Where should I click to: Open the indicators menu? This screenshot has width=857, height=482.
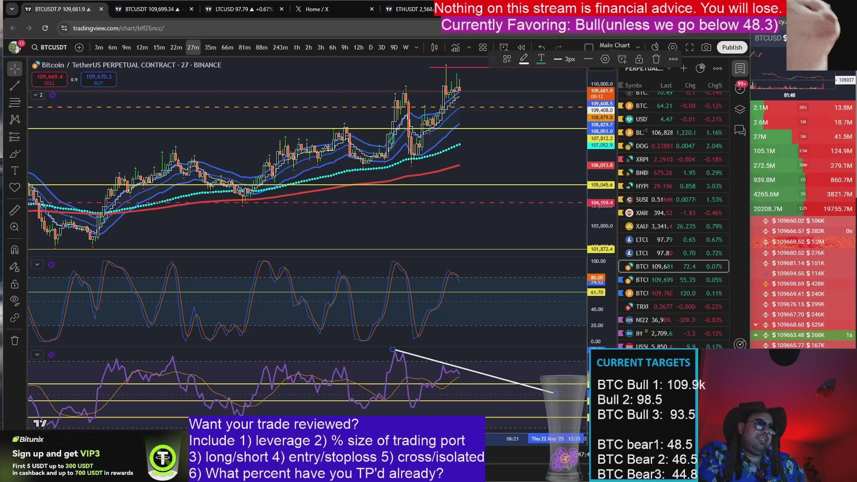[x=455, y=47]
